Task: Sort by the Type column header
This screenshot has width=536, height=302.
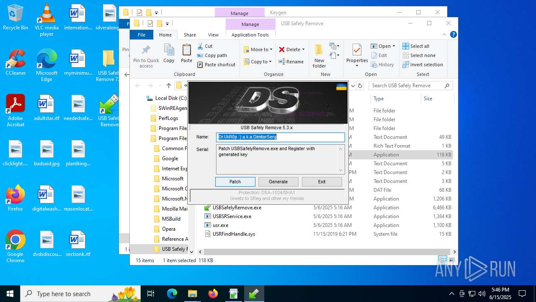Action: point(395,99)
